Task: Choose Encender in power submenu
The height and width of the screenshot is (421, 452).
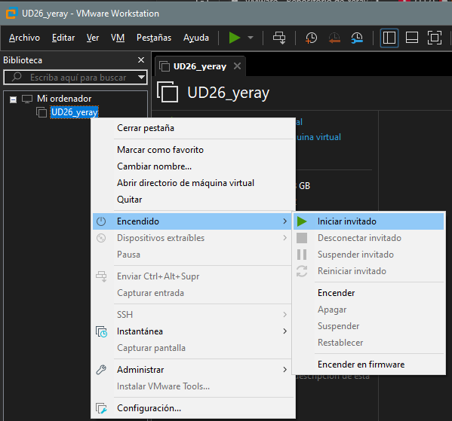Action: tap(336, 293)
